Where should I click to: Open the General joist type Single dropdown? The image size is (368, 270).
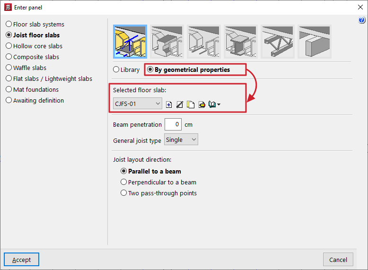pos(181,139)
